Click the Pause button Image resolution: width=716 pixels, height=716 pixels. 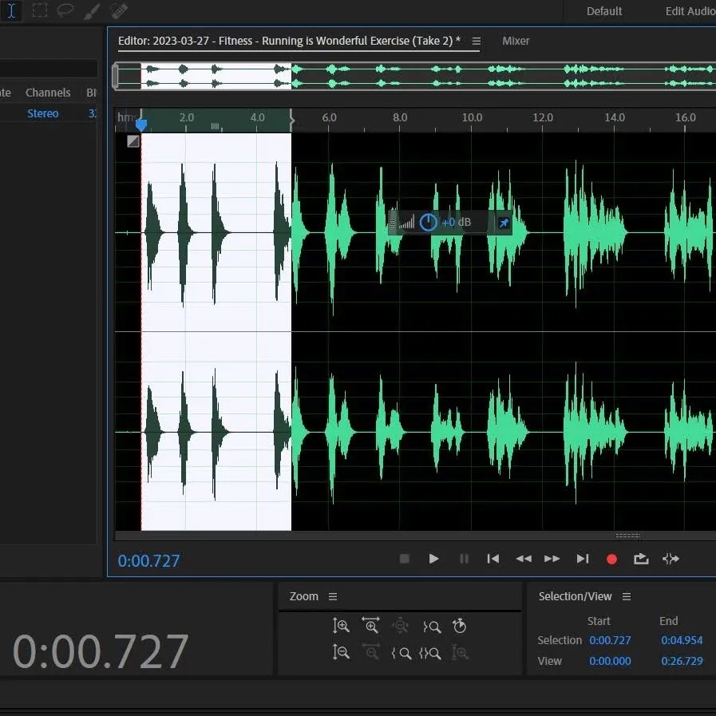[464, 559]
